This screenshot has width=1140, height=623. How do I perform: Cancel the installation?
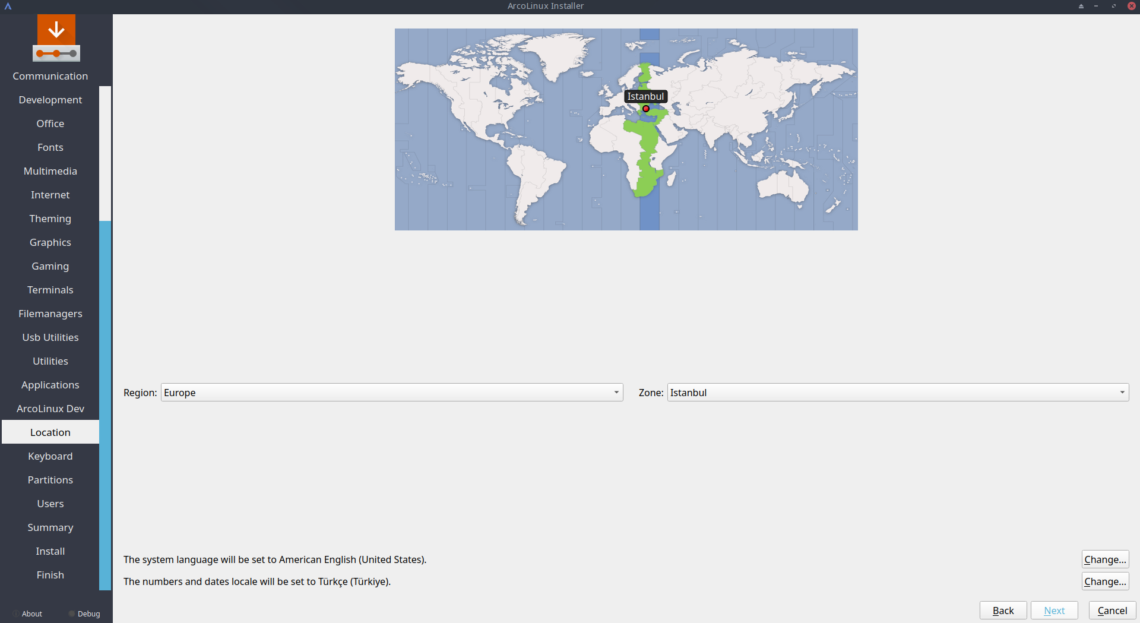pos(1112,611)
